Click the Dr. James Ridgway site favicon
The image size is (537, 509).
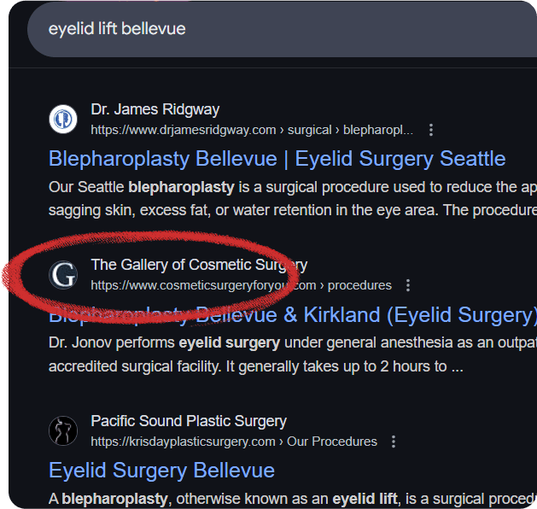pos(63,120)
